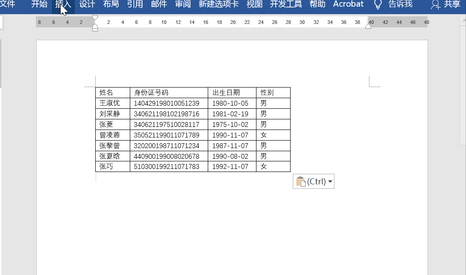Image resolution: width=466 pixels, height=275 pixels.
Task: Click the name cell 张夏晗
Action: click(113, 156)
